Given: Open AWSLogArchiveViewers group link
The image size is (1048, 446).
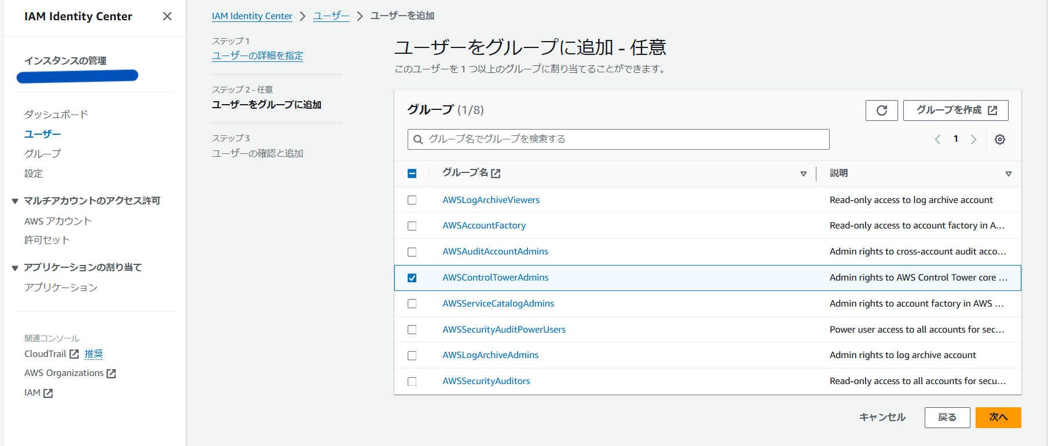Looking at the screenshot, I should click(491, 200).
